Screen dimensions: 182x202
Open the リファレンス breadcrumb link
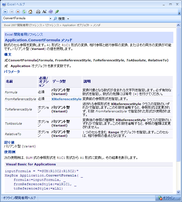[52, 25]
